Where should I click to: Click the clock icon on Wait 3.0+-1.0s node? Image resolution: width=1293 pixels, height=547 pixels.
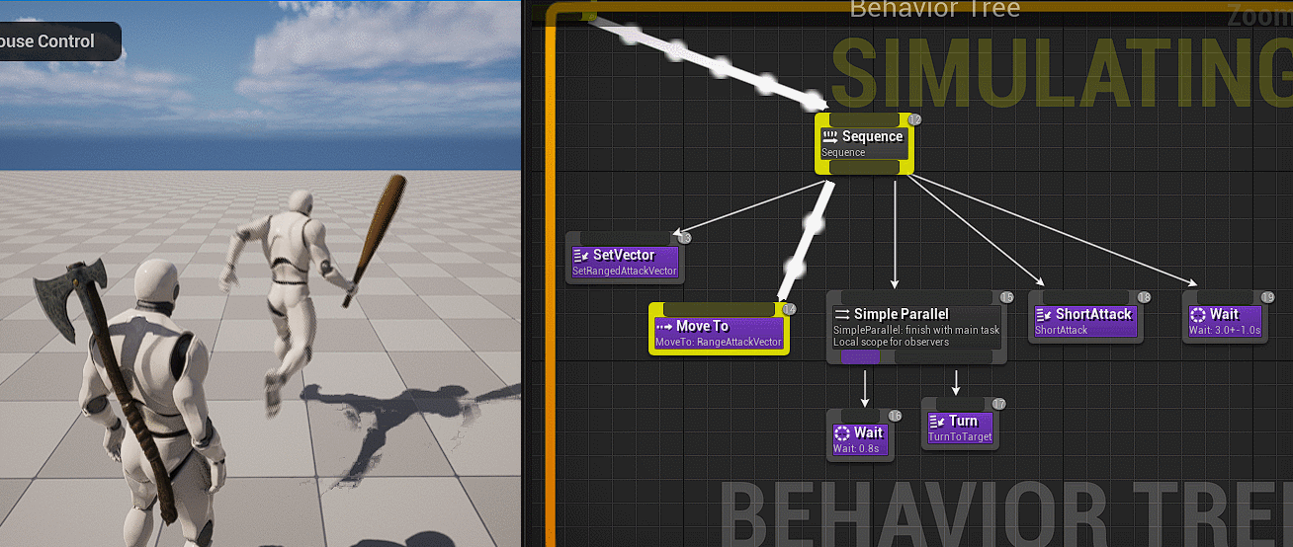tap(1198, 314)
